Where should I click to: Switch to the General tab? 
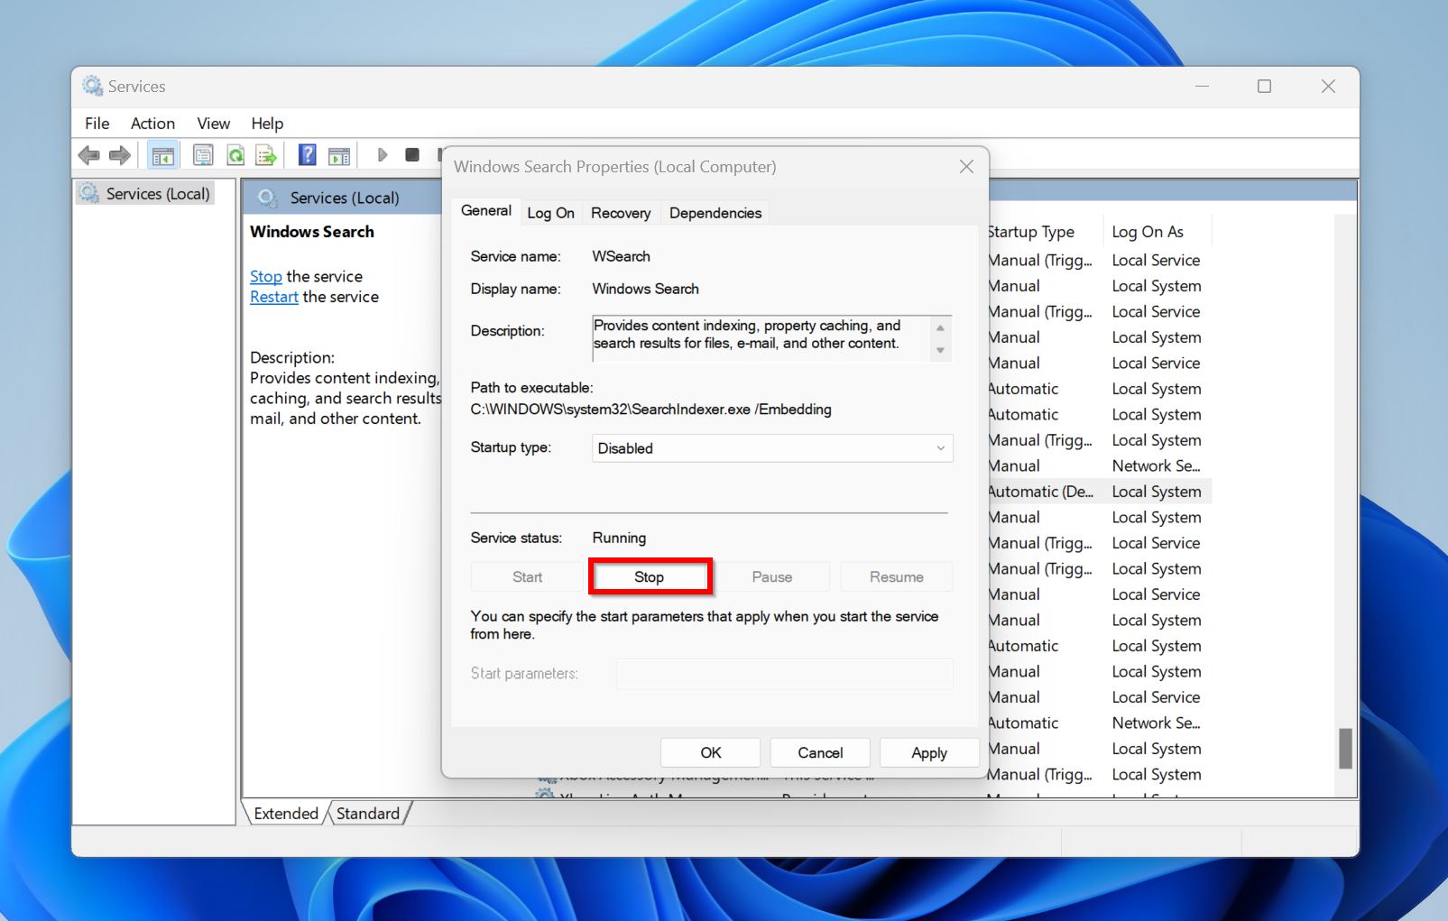(486, 211)
